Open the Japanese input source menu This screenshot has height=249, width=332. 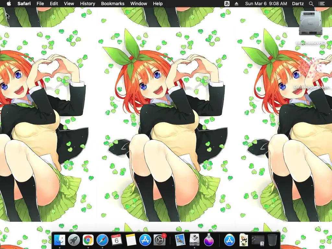pos(227,4)
